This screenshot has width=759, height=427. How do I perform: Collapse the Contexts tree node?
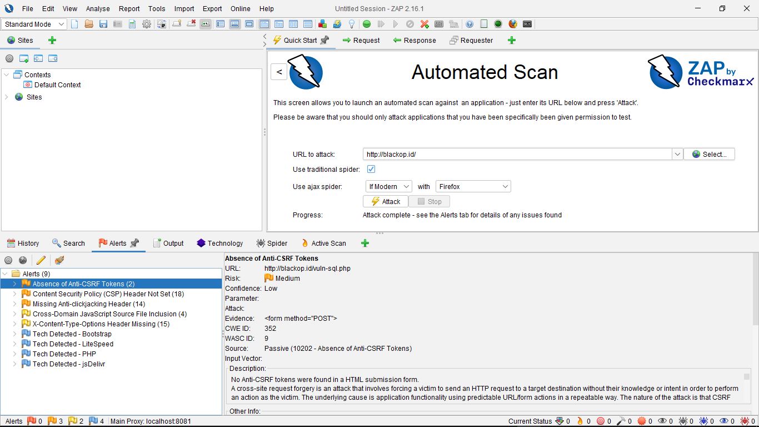[x=7, y=75]
